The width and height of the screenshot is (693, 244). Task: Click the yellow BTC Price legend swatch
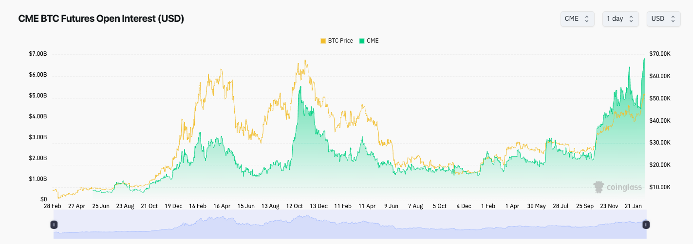(x=323, y=41)
